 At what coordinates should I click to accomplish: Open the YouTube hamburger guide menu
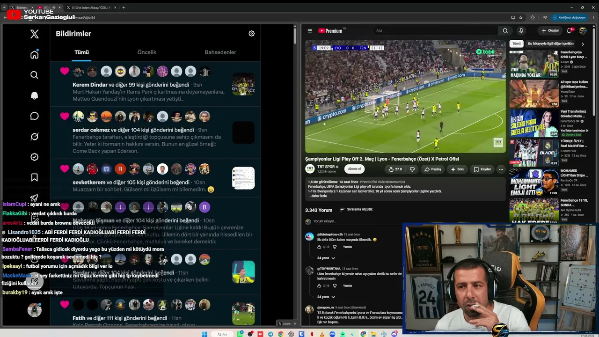pyautogui.click(x=310, y=30)
